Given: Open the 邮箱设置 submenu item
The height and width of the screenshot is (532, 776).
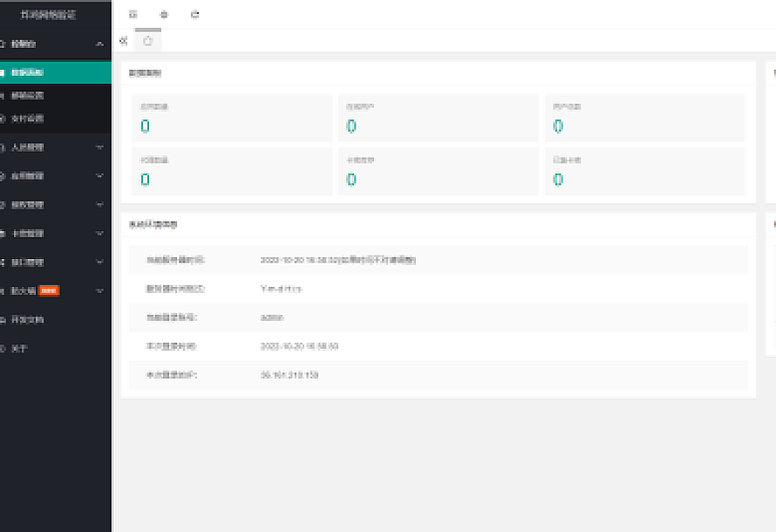Looking at the screenshot, I should (x=28, y=96).
